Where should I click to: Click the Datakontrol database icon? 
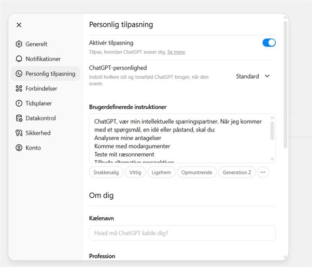point(19,118)
